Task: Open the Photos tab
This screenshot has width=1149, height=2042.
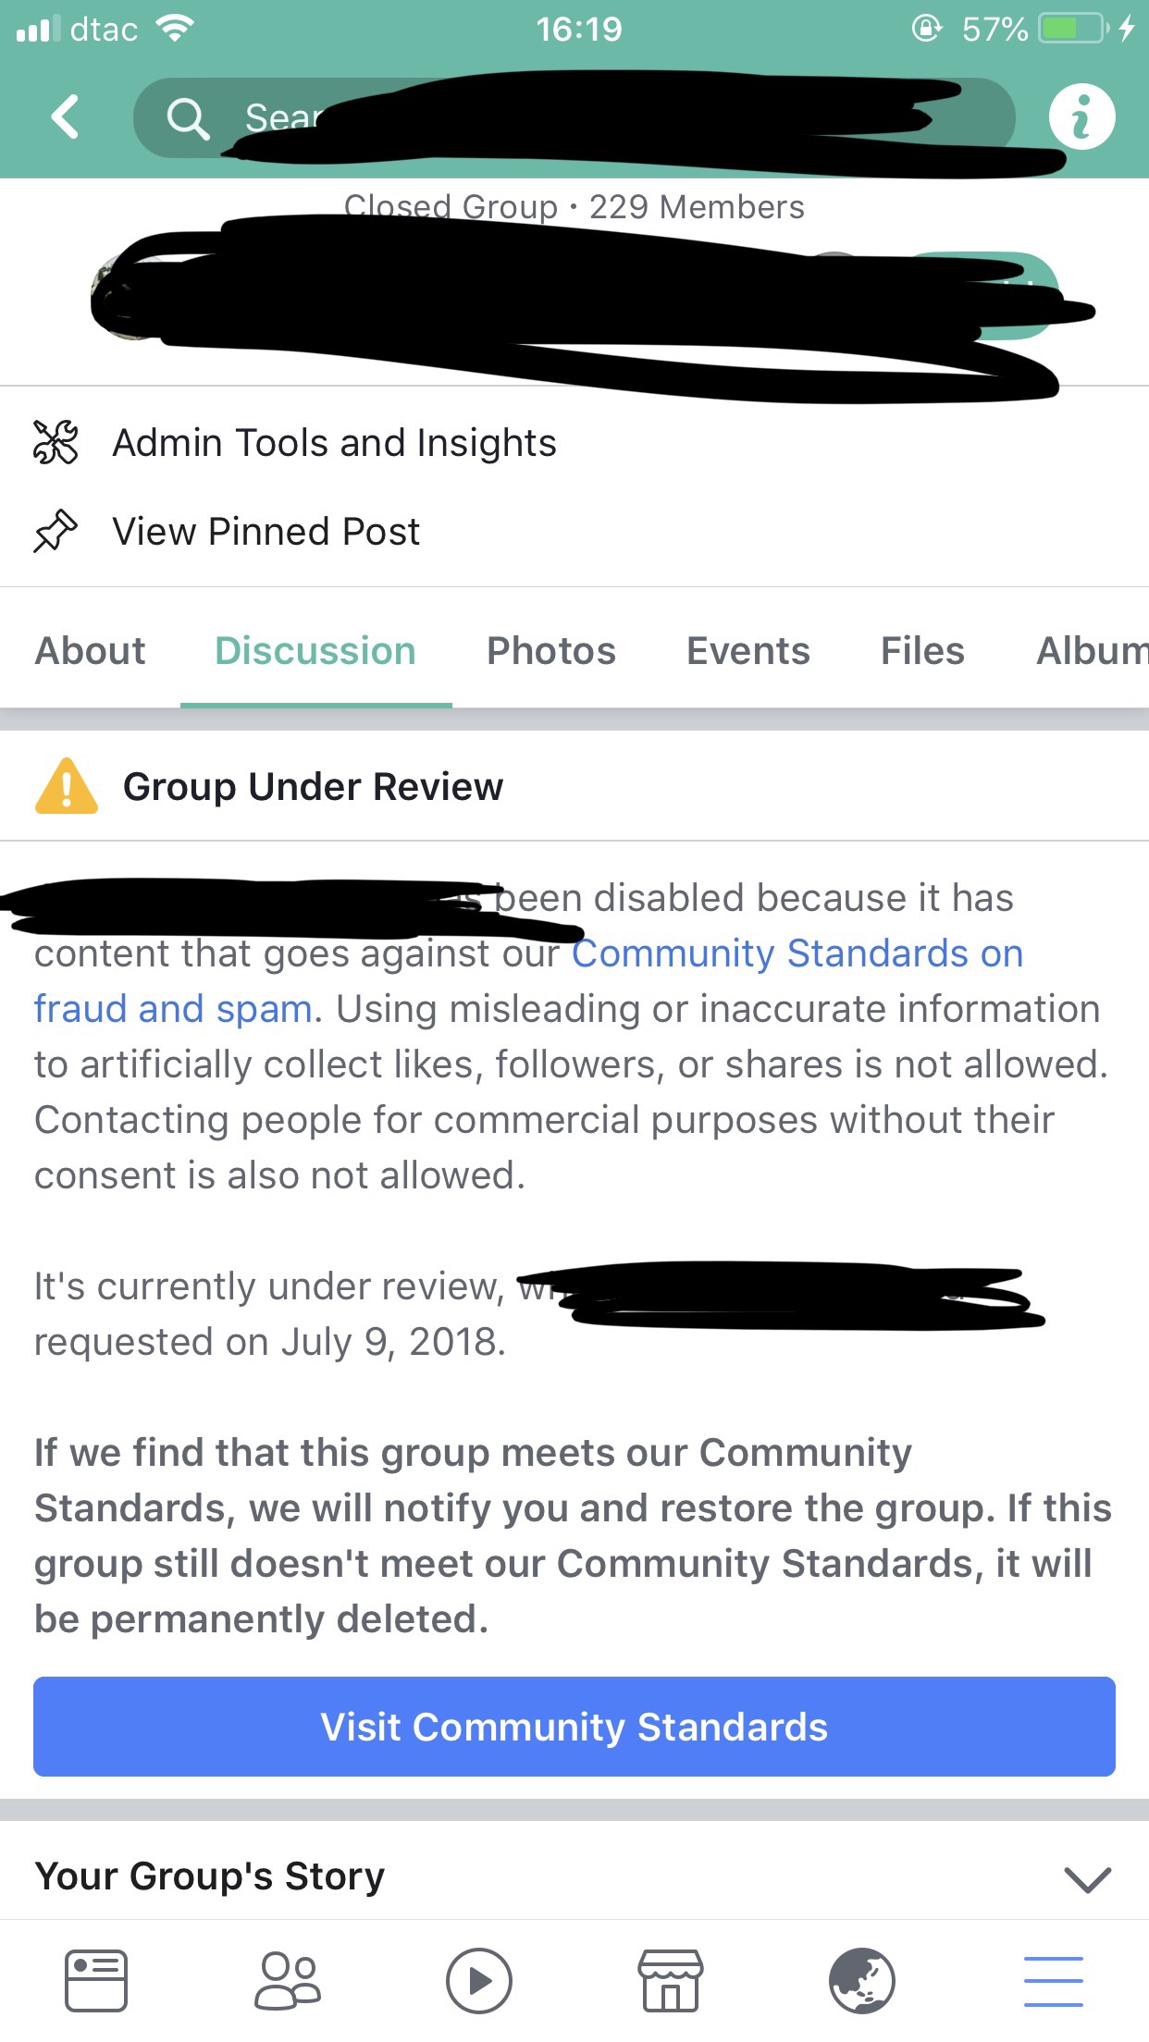Action: coord(551,651)
